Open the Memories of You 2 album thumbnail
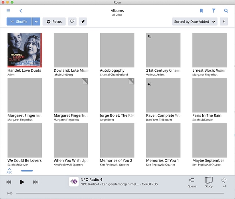Image resolution: width=235 pixels, height=199 pixels. coord(117,140)
